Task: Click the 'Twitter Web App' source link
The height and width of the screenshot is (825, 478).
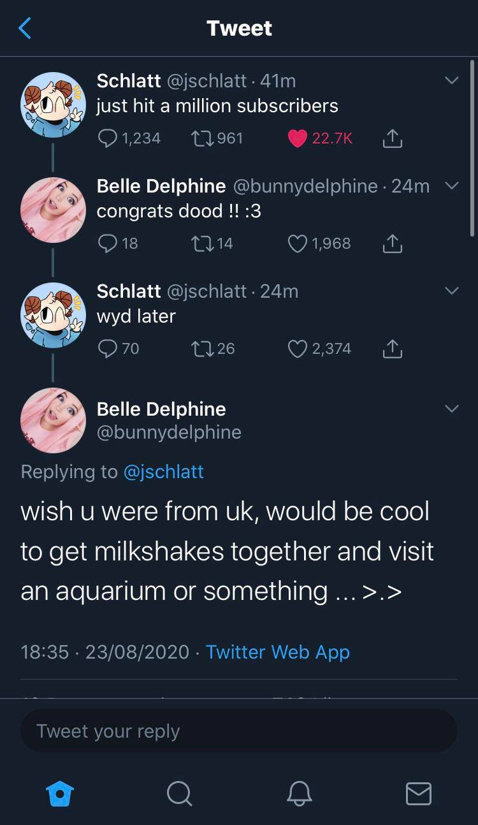Action: 277,652
